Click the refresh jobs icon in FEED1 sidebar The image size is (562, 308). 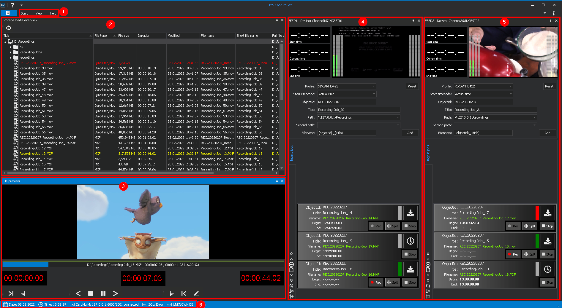point(291,286)
